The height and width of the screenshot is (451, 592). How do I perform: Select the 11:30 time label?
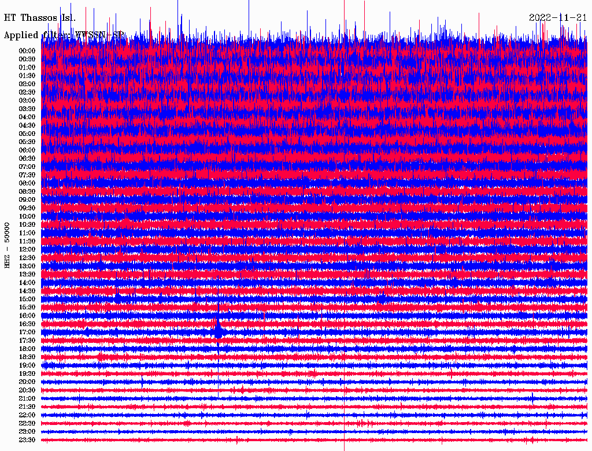click(x=27, y=241)
